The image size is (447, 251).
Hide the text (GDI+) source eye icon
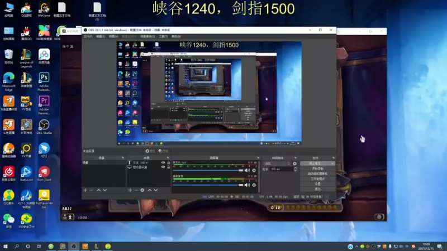tap(163, 163)
